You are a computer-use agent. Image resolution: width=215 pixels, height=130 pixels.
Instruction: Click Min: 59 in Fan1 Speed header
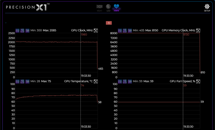pyautogui.click(x=138, y=81)
